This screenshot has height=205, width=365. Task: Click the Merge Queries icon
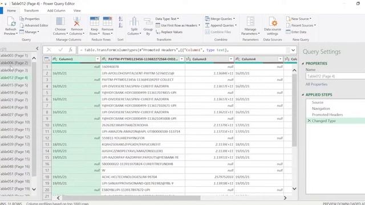pos(208,19)
